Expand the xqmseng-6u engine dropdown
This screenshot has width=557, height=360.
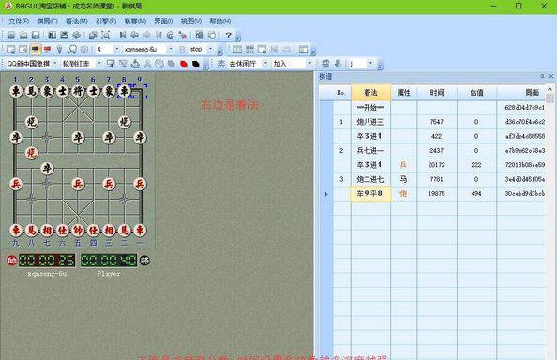pos(170,49)
